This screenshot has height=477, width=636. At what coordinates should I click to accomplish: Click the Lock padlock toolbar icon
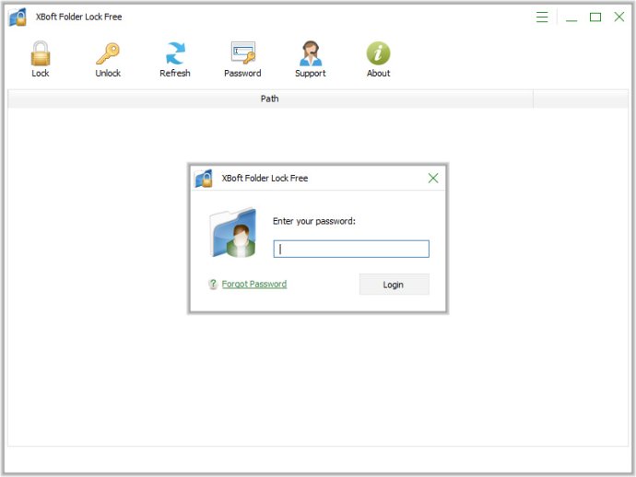[x=41, y=53]
